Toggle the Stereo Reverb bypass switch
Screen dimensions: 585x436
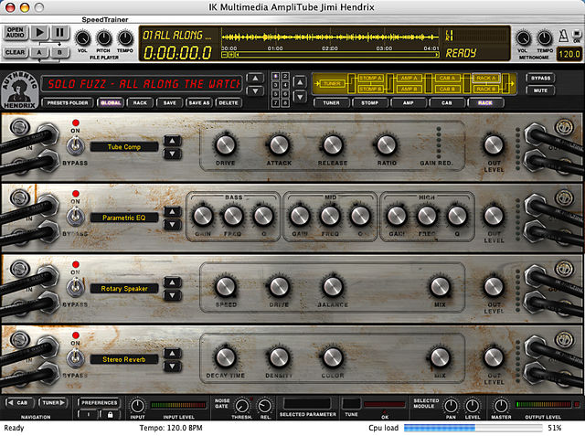point(75,358)
